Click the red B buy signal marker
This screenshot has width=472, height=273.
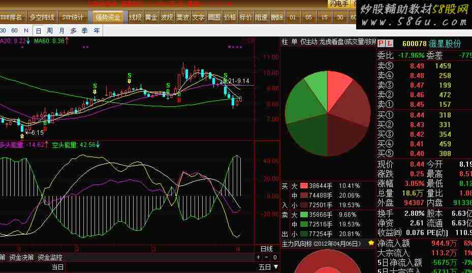(x=179, y=100)
